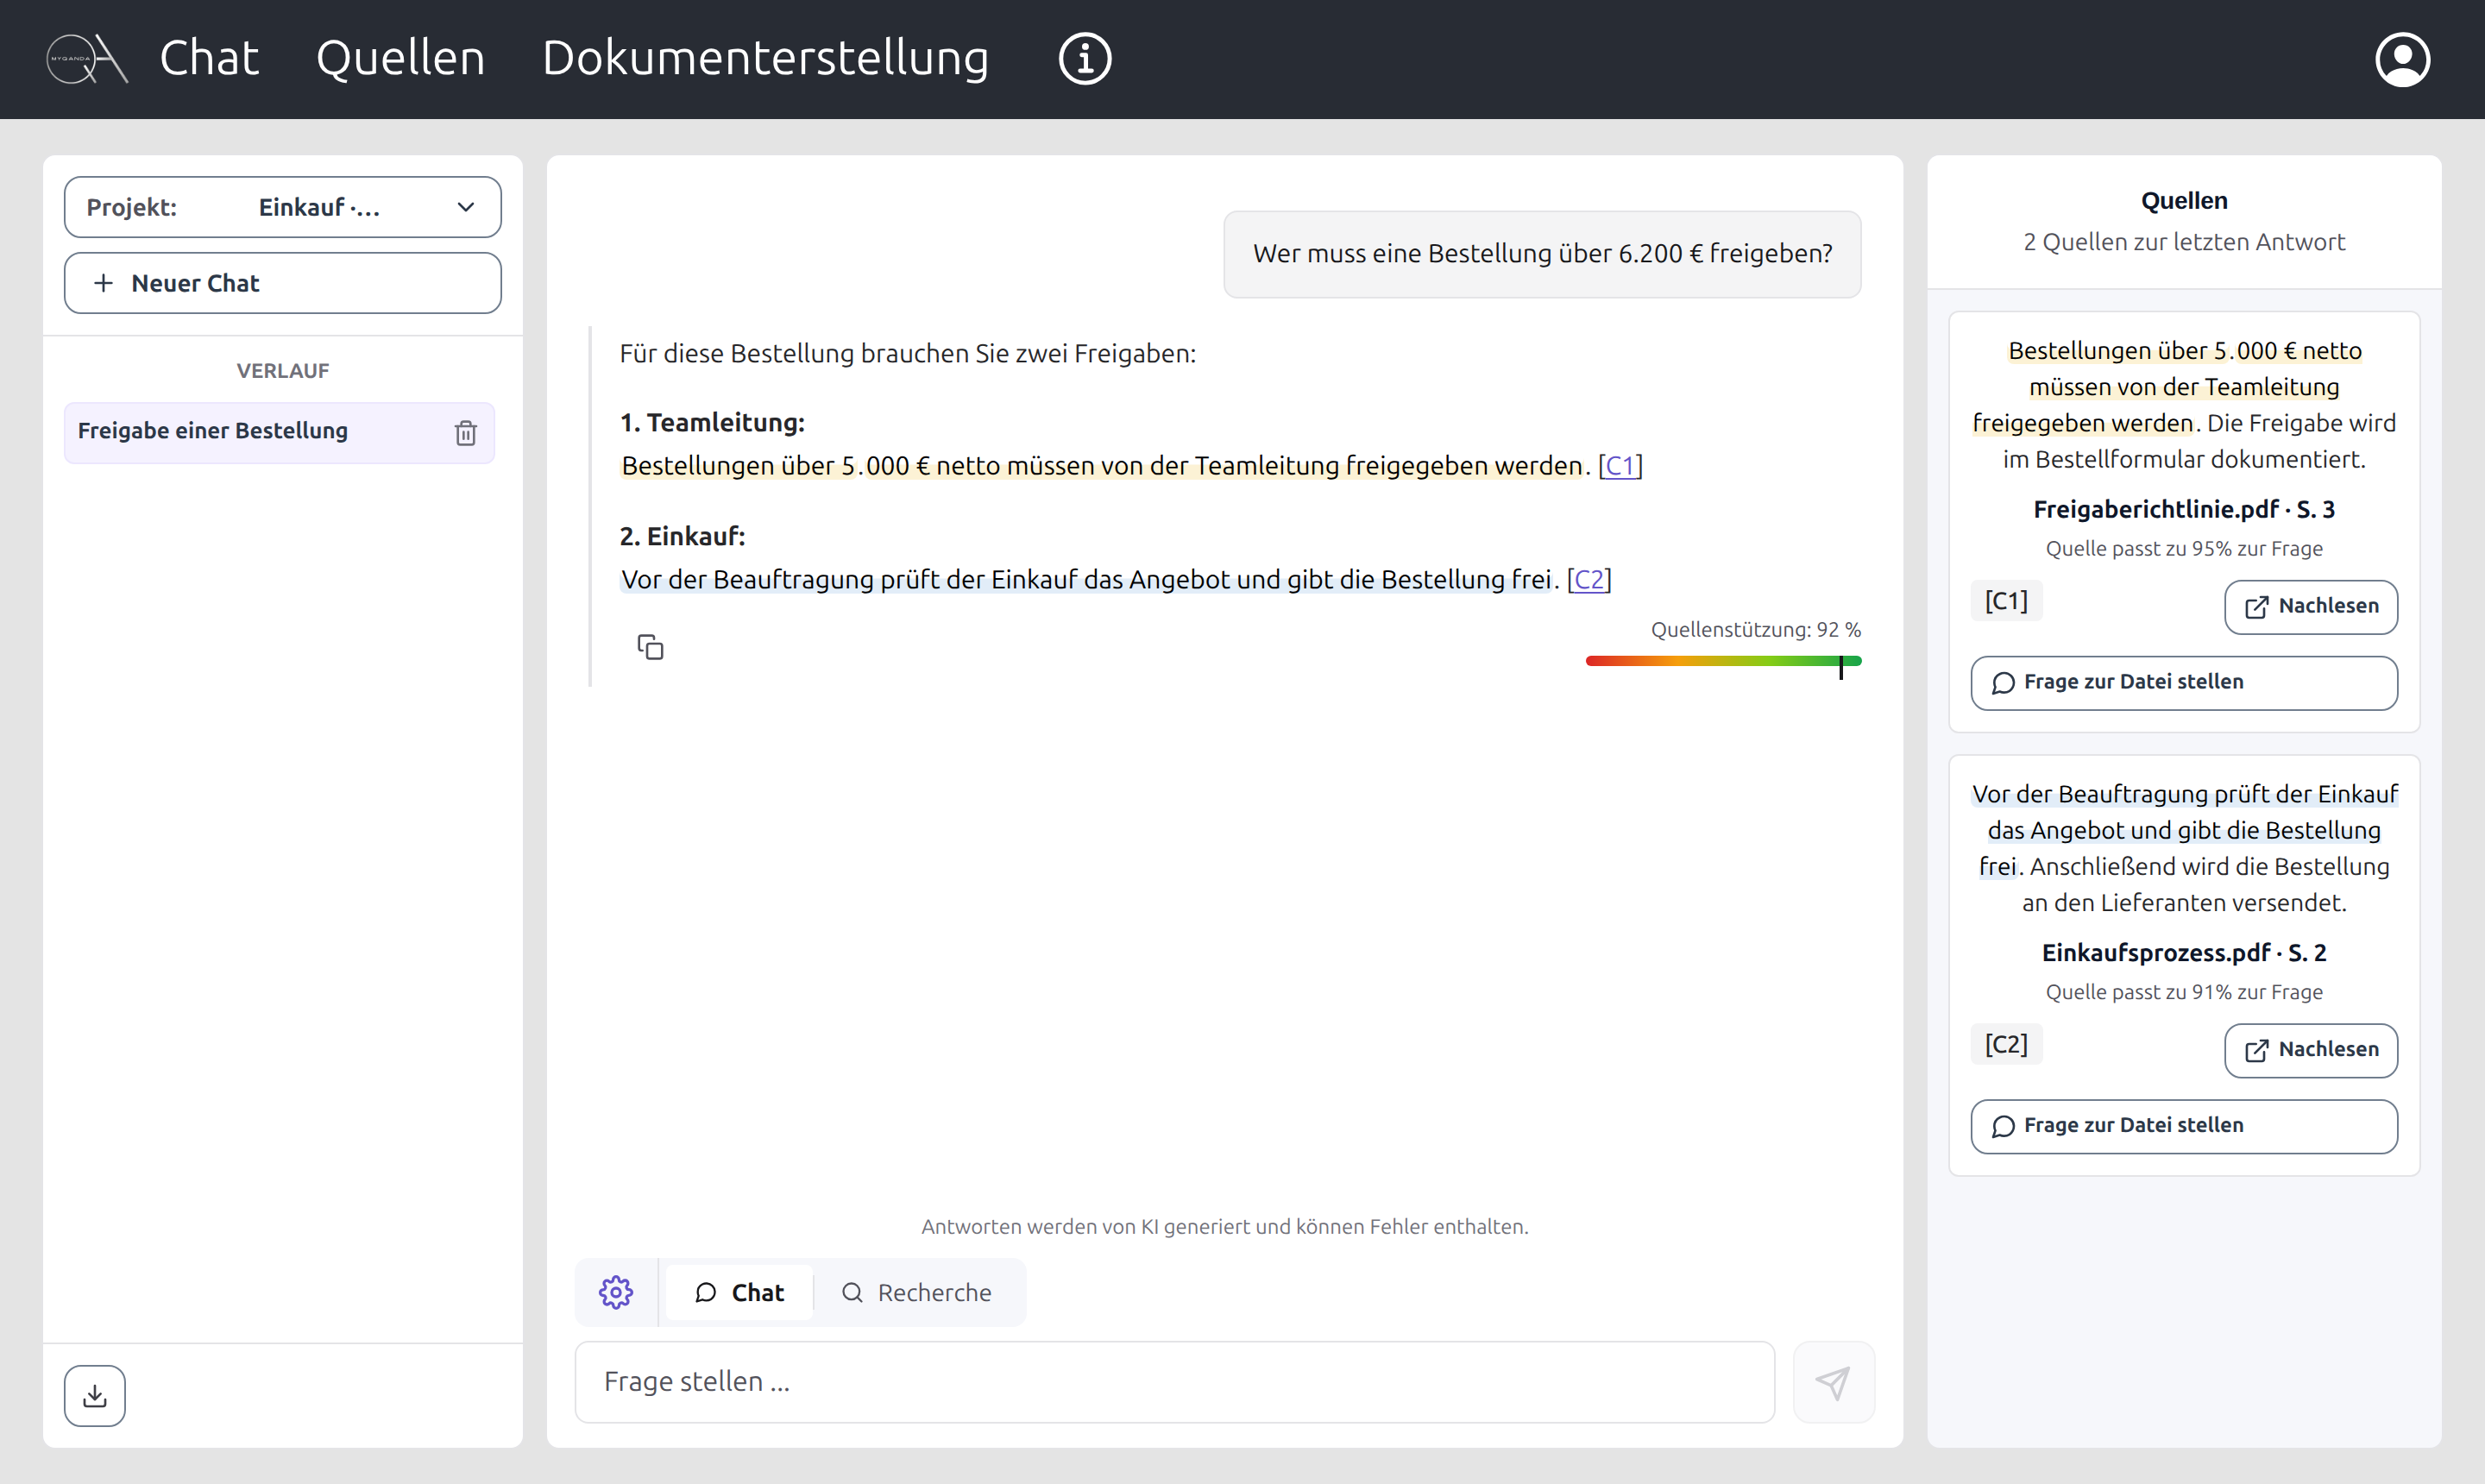Delete the 'Freigabe einer Bestellung' chat
The image size is (2485, 1484).
[466, 432]
